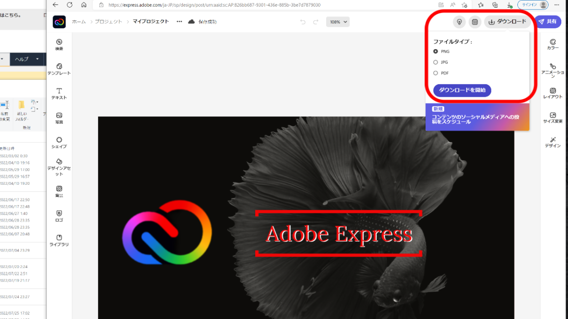Click the マイプロジェクト project name
568x319 pixels.
click(x=151, y=22)
